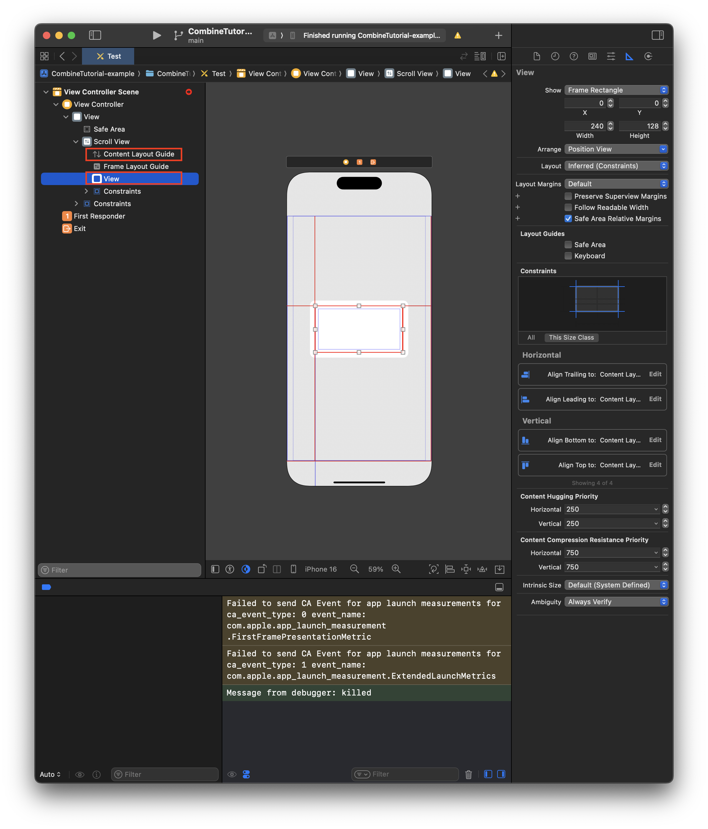
Task: Select This Size Class tab
Action: point(571,337)
